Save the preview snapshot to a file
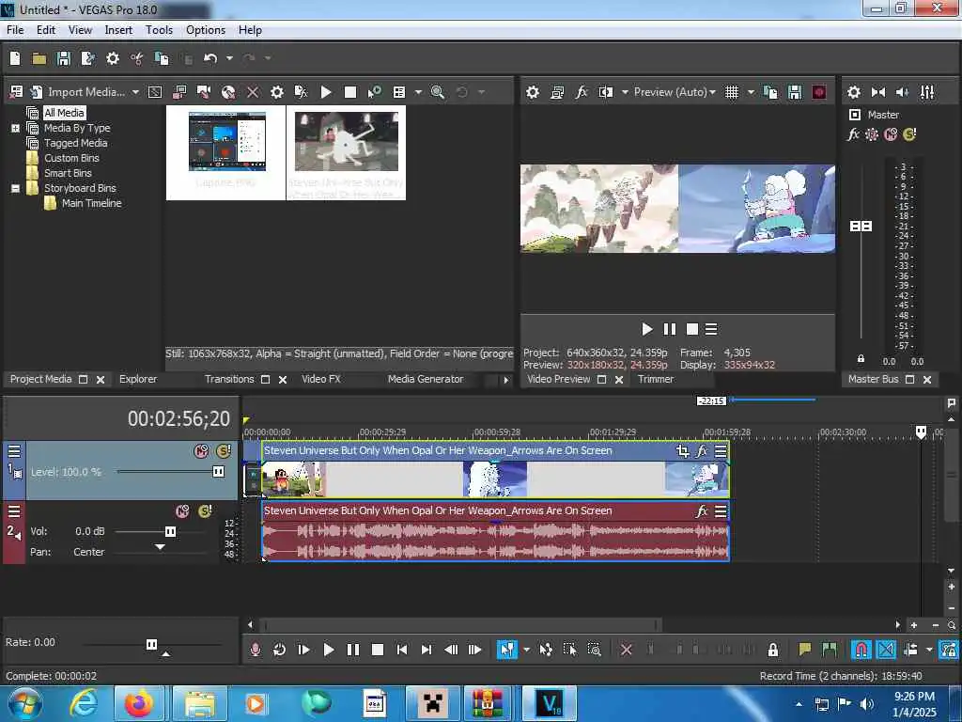The height and width of the screenshot is (722, 962). 795,92
